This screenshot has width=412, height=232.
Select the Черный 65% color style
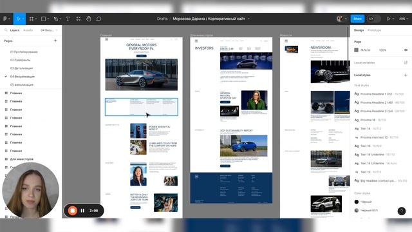pos(366,211)
